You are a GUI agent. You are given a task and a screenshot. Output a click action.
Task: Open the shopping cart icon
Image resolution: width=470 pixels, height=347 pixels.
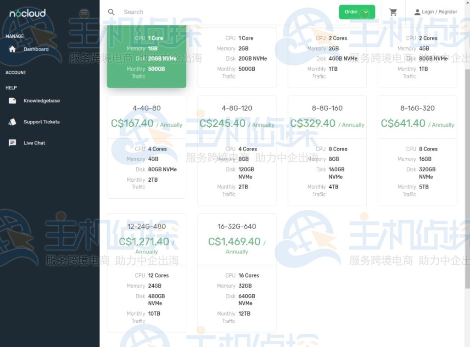click(393, 12)
